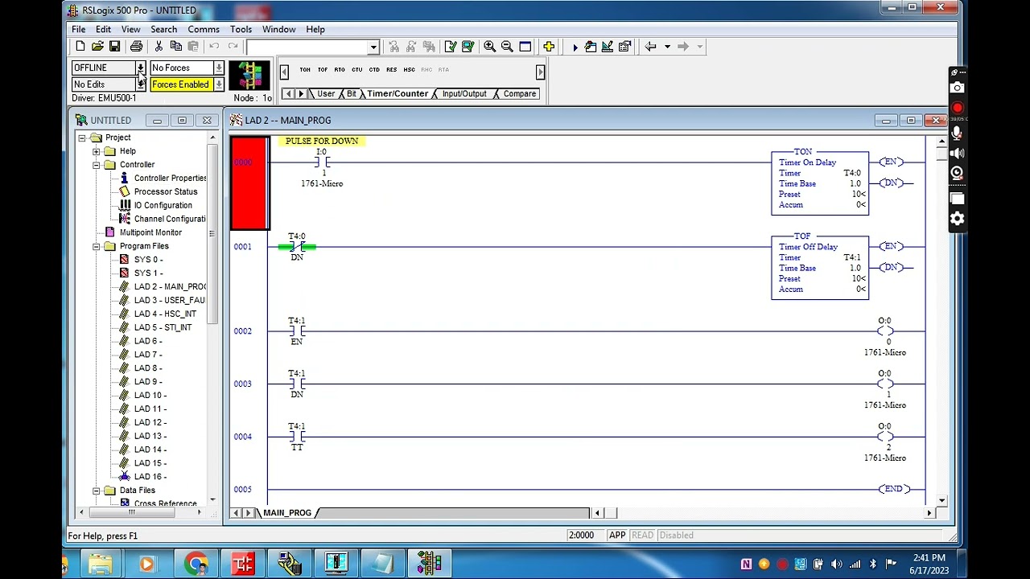1030x579 pixels.
Task: Click the yellow plus add icon
Action: pyautogui.click(x=549, y=47)
